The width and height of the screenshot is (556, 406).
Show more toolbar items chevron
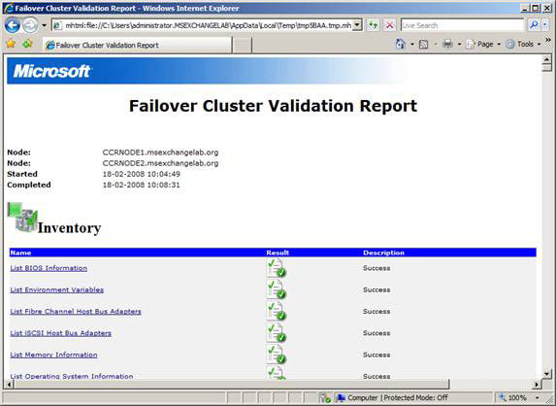(x=548, y=40)
